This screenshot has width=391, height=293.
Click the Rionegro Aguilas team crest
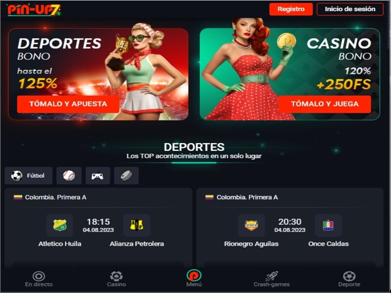pyautogui.click(x=251, y=225)
